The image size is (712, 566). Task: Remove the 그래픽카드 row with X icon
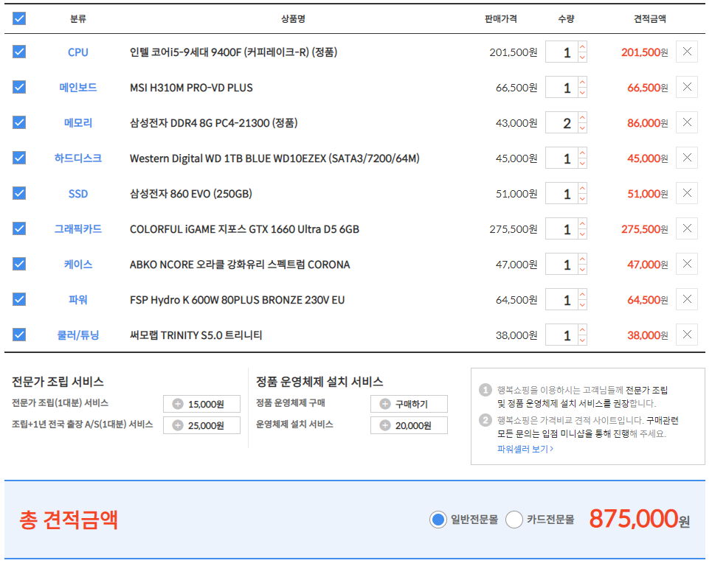pos(687,228)
